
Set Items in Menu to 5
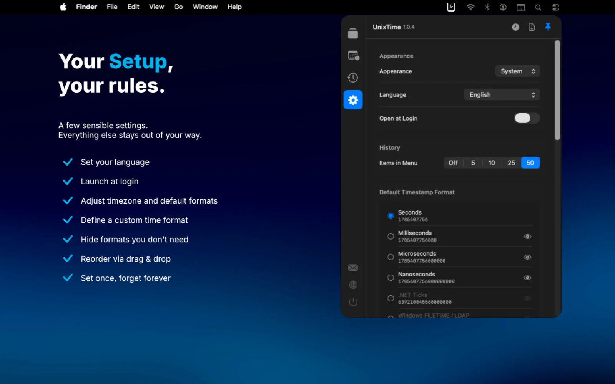click(x=473, y=163)
